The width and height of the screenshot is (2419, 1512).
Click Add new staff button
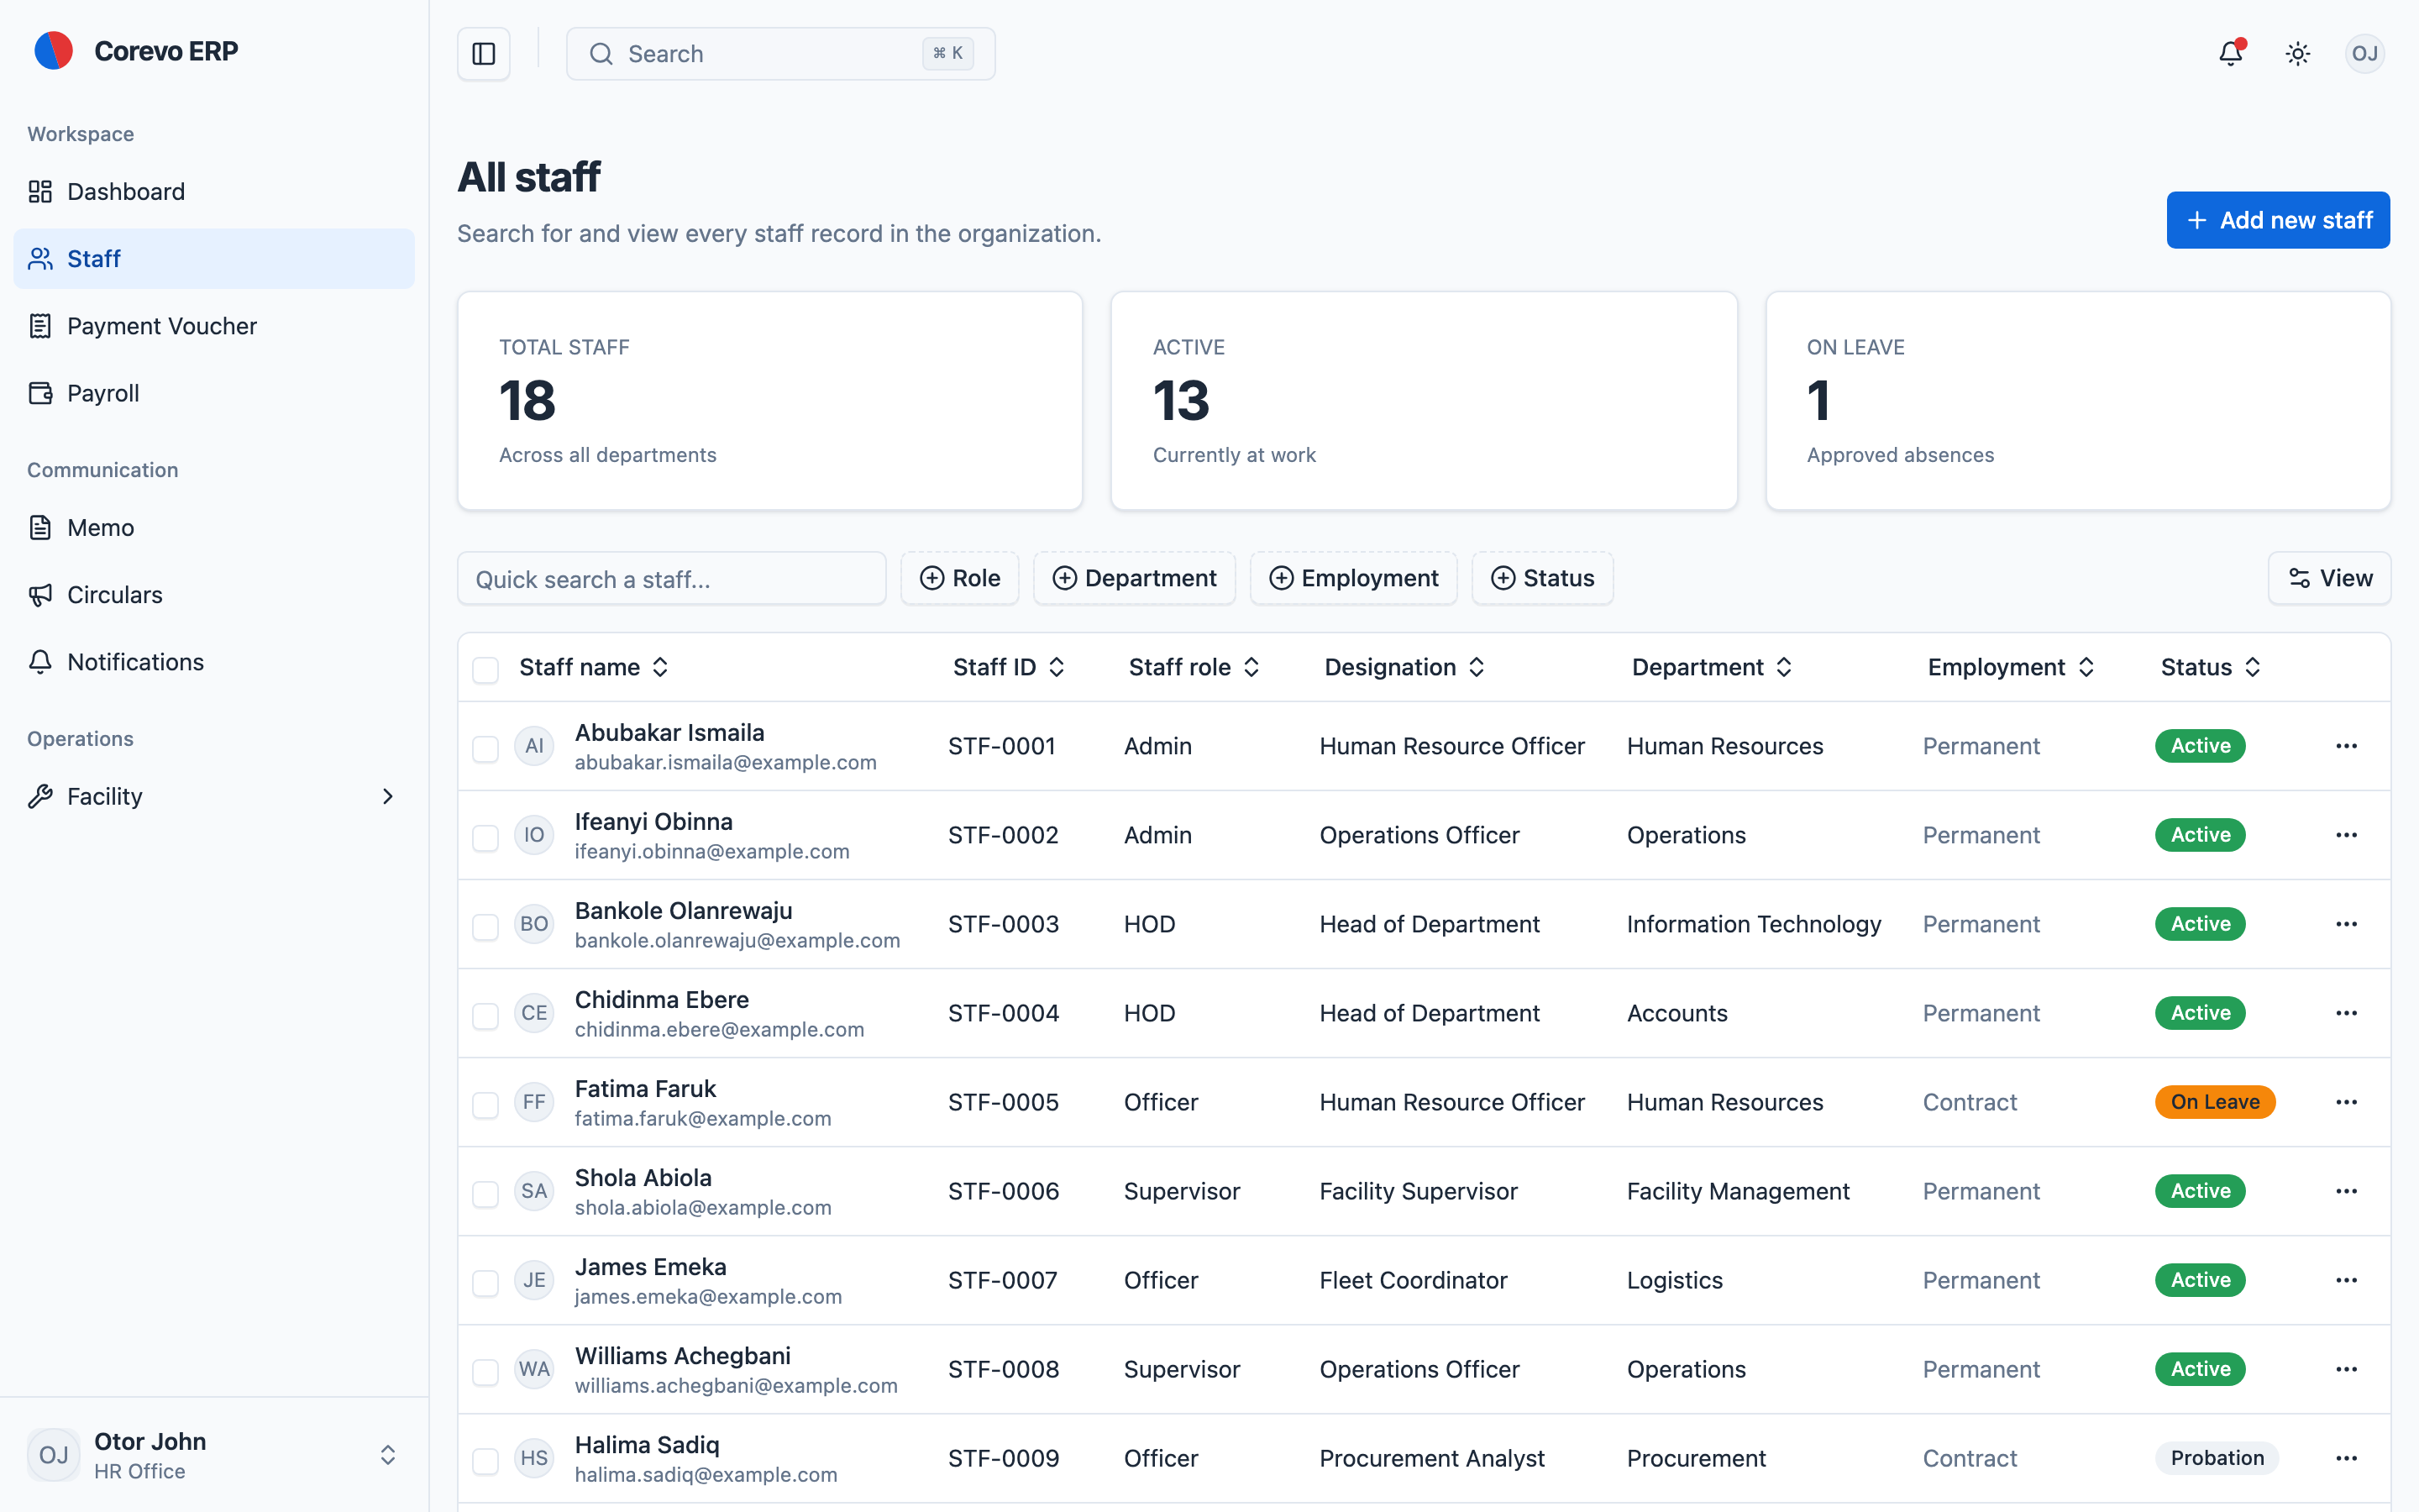(x=2278, y=220)
